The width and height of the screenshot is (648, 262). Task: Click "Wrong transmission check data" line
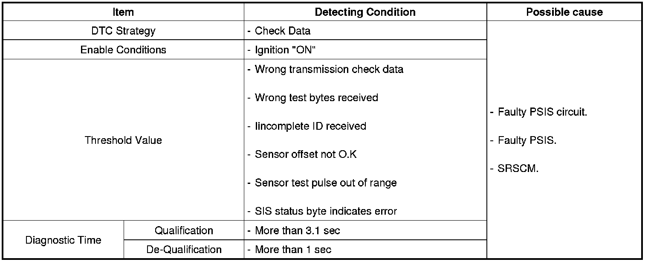point(329,69)
